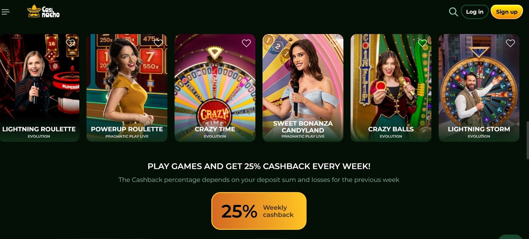Open the Lightning Storm game card
Viewport: 529px width, 239px height.
(x=479, y=88)
